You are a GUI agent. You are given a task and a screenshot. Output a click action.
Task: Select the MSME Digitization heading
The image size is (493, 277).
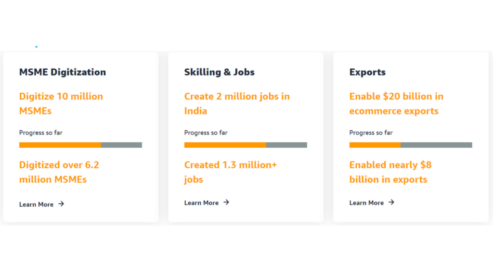pos(63,72)
